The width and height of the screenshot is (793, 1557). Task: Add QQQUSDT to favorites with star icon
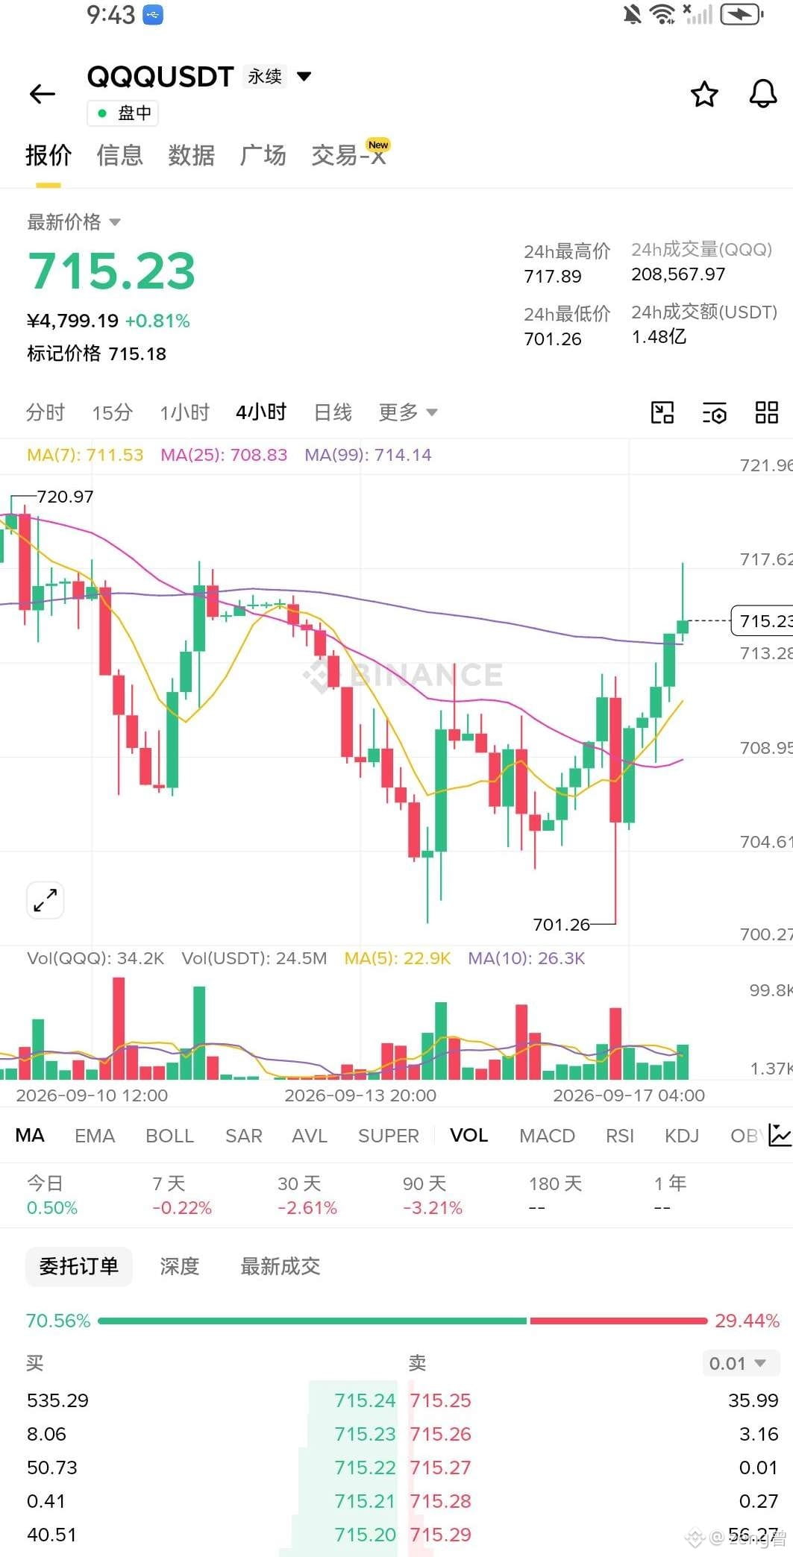pos(704,95)
